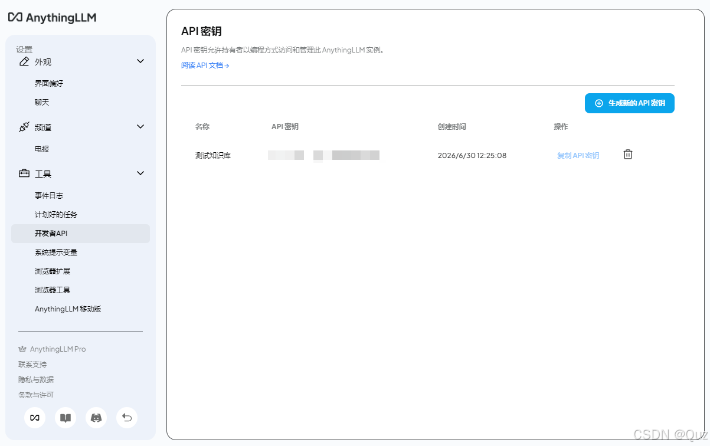This screenshot has height=446, width=710.
Task: Click the 2026/6/30 12:25:08 creation time
Action: coord(472,156)
